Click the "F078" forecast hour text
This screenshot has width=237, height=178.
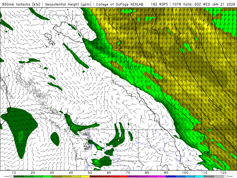click(177, 4)
